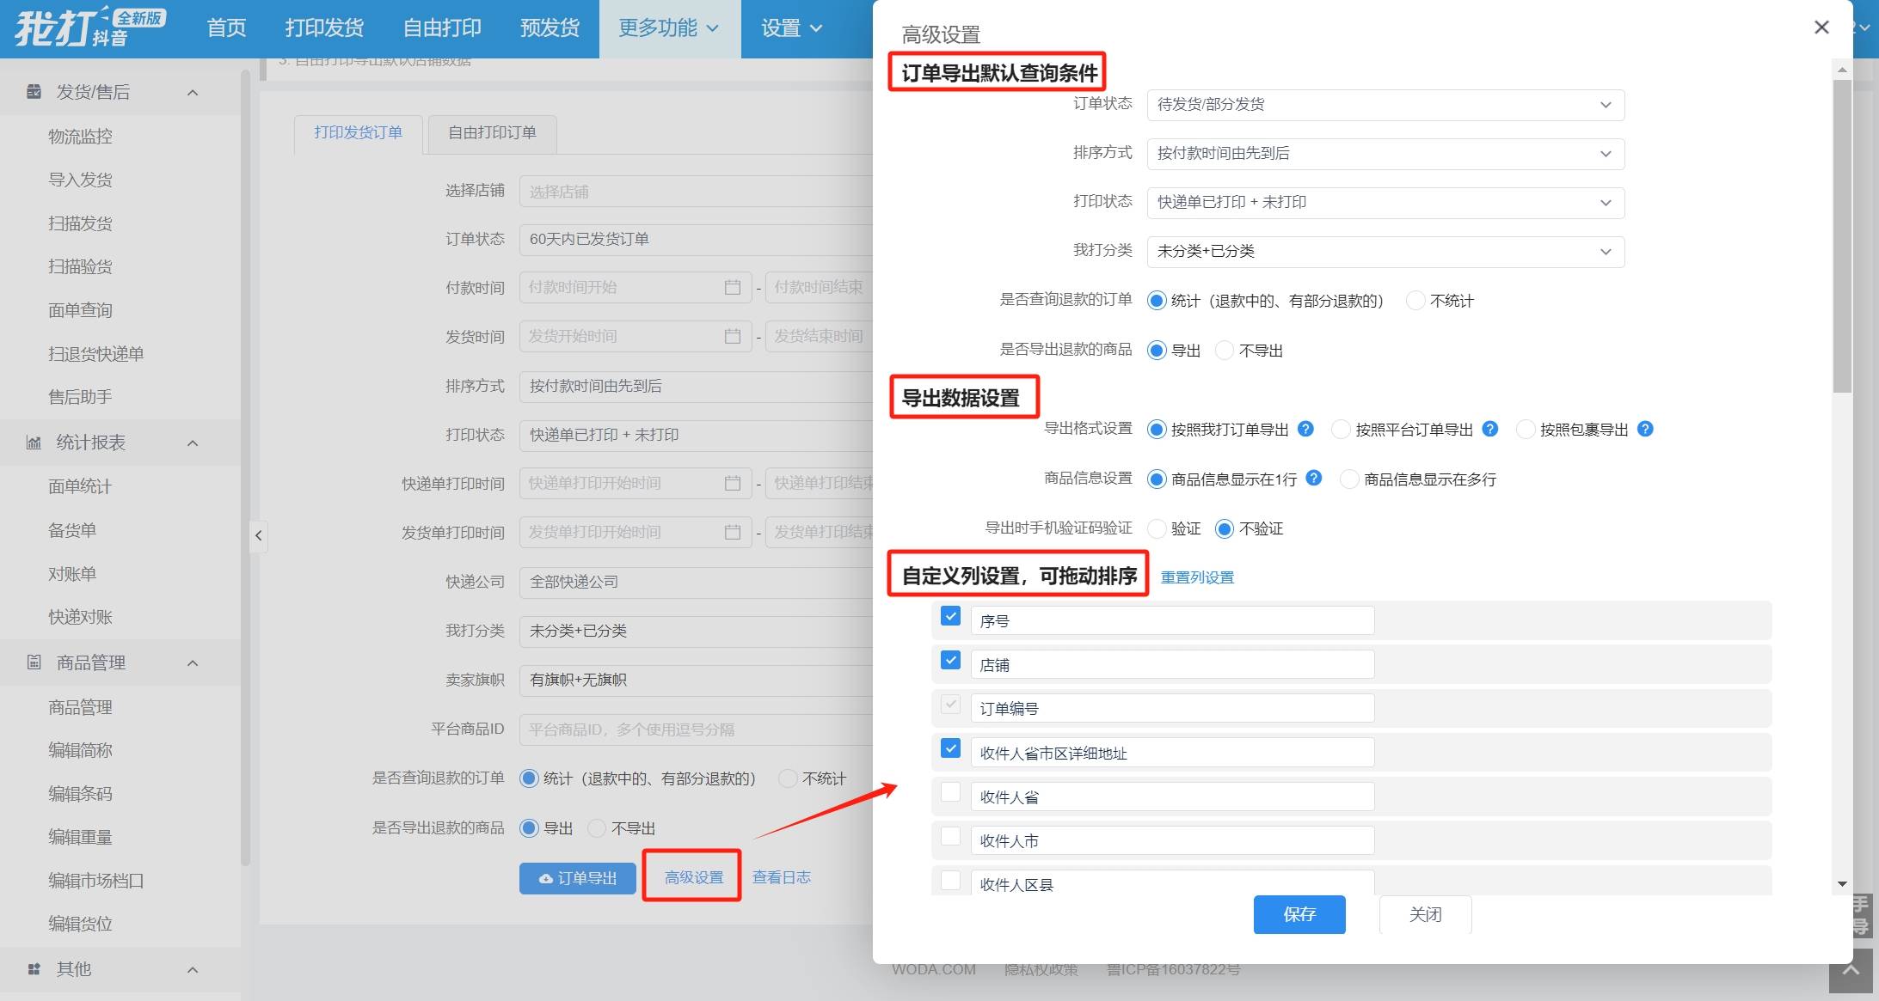
Task: Collapse the 统计报表 sidebar section
Action: pos(193,443)
